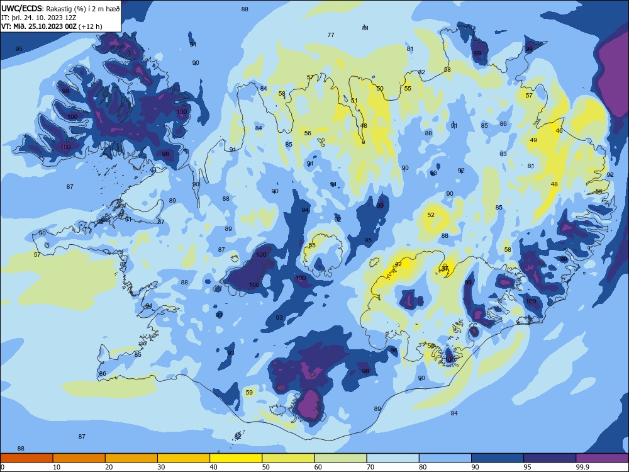
Task: Click the dark orange 0–10 legend swatch
Action: [x=26, y=458]
